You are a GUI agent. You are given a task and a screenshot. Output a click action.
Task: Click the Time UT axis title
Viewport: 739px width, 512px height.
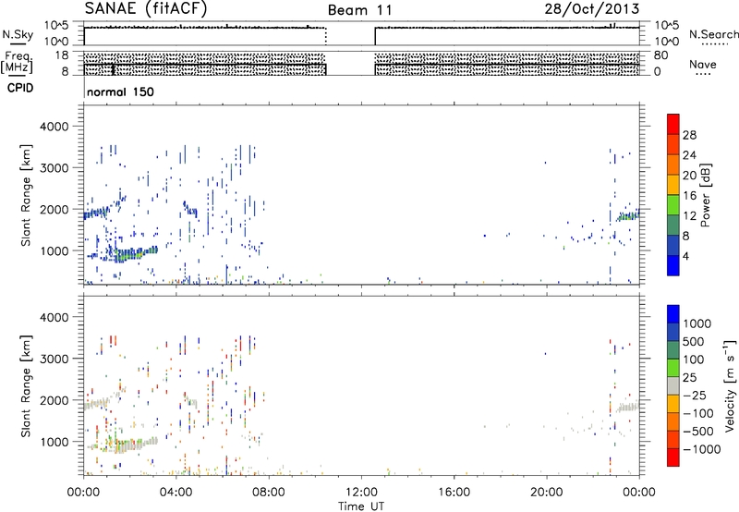click(361, 506)
